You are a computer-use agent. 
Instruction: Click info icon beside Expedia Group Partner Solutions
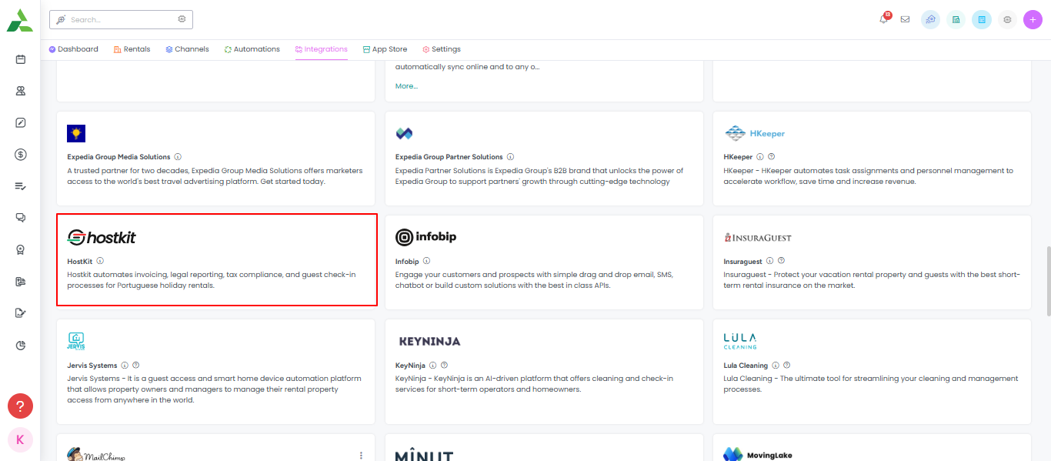coord(511,157)
